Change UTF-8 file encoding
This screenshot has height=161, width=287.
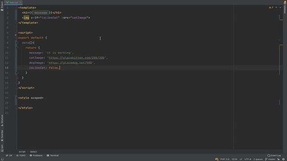248,159
